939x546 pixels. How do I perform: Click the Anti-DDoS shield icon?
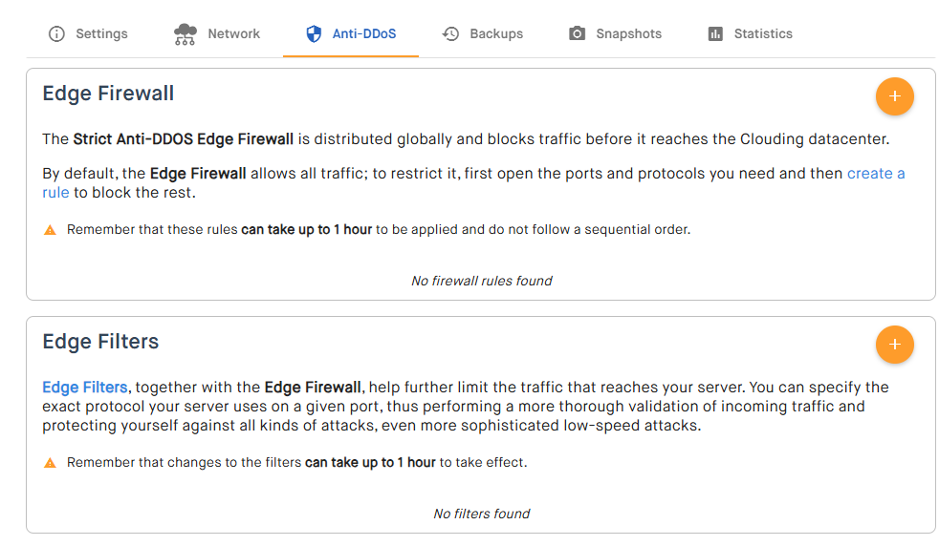click(314, 33)
